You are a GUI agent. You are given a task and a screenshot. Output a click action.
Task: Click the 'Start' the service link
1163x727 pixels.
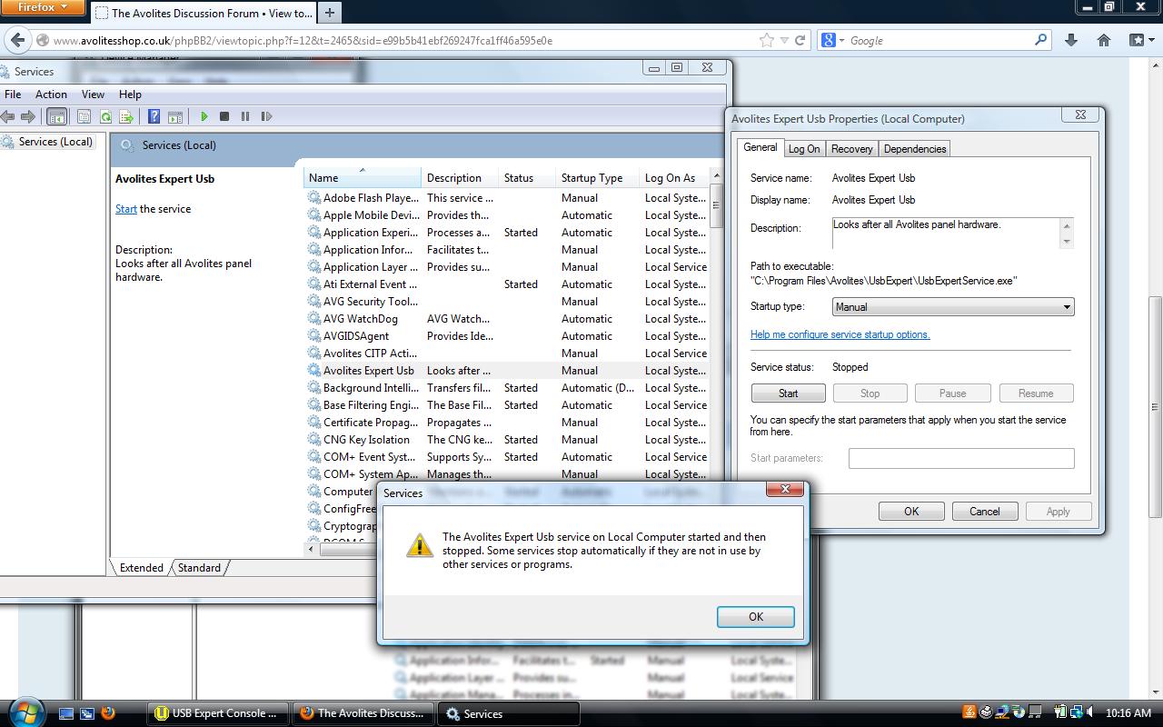[x=126, y=209]
